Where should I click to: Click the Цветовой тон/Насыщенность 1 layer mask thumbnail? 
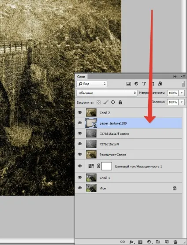[107, 166]
